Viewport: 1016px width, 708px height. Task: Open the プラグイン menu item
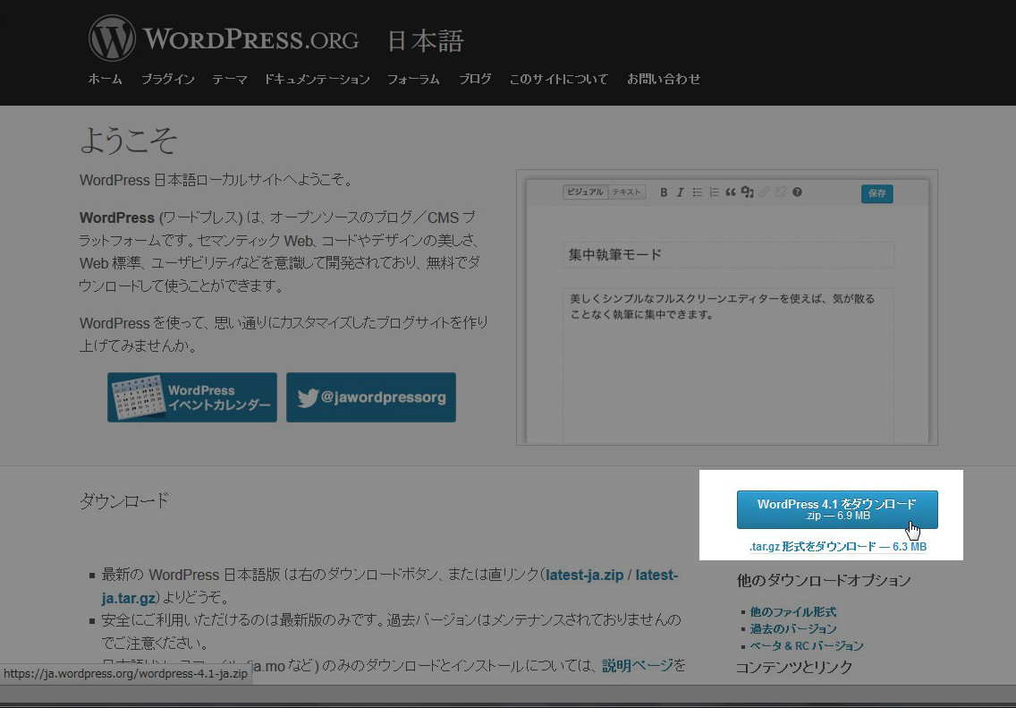168,79
